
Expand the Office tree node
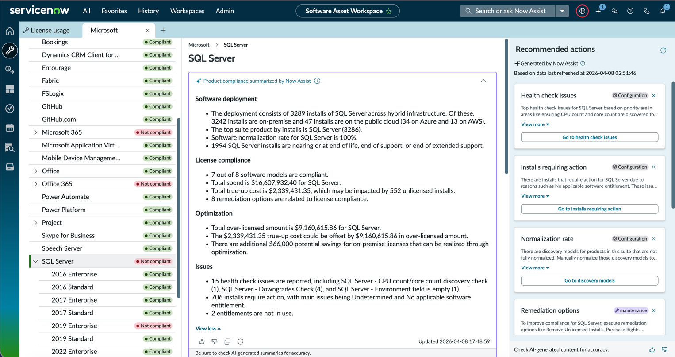pos(36,171)
